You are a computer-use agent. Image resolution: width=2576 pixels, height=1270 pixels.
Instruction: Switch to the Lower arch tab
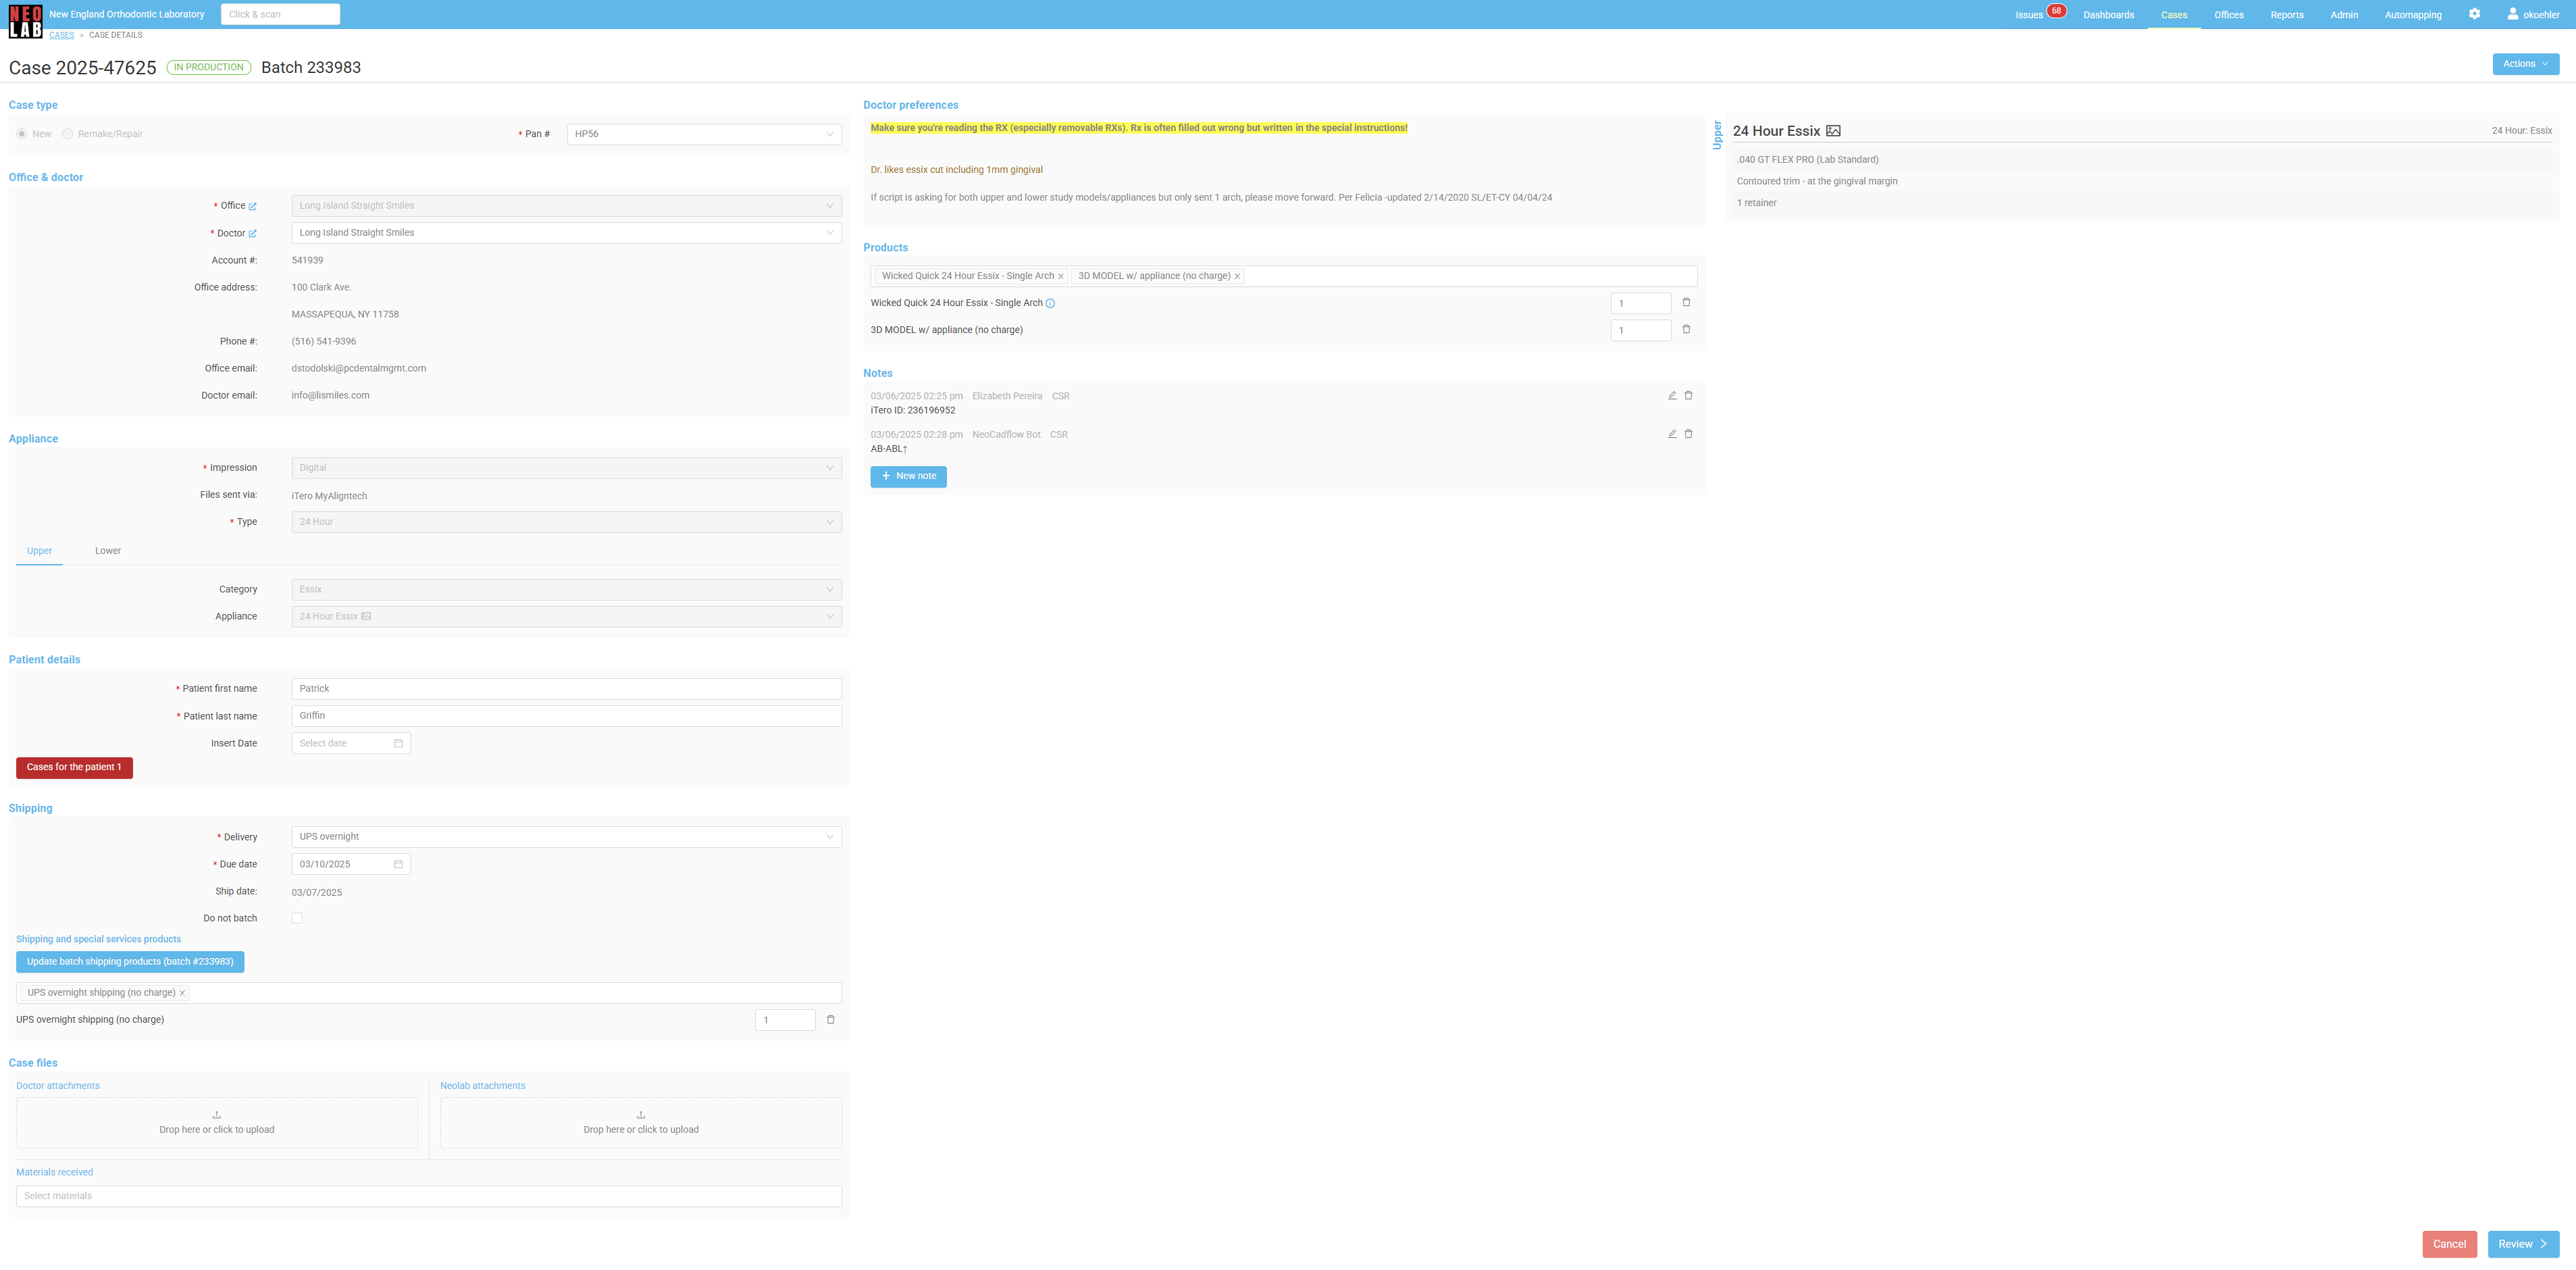(x=108, y=551)
